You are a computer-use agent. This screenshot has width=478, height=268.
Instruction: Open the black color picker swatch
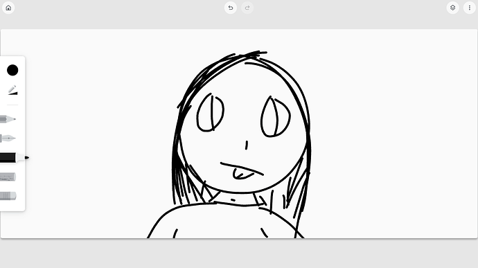point(12,70)
